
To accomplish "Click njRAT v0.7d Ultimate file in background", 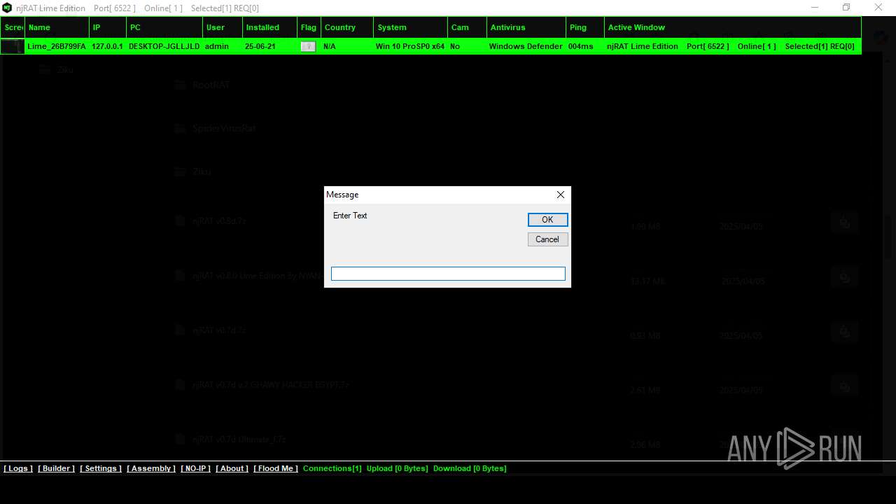I will pos(239,440).
